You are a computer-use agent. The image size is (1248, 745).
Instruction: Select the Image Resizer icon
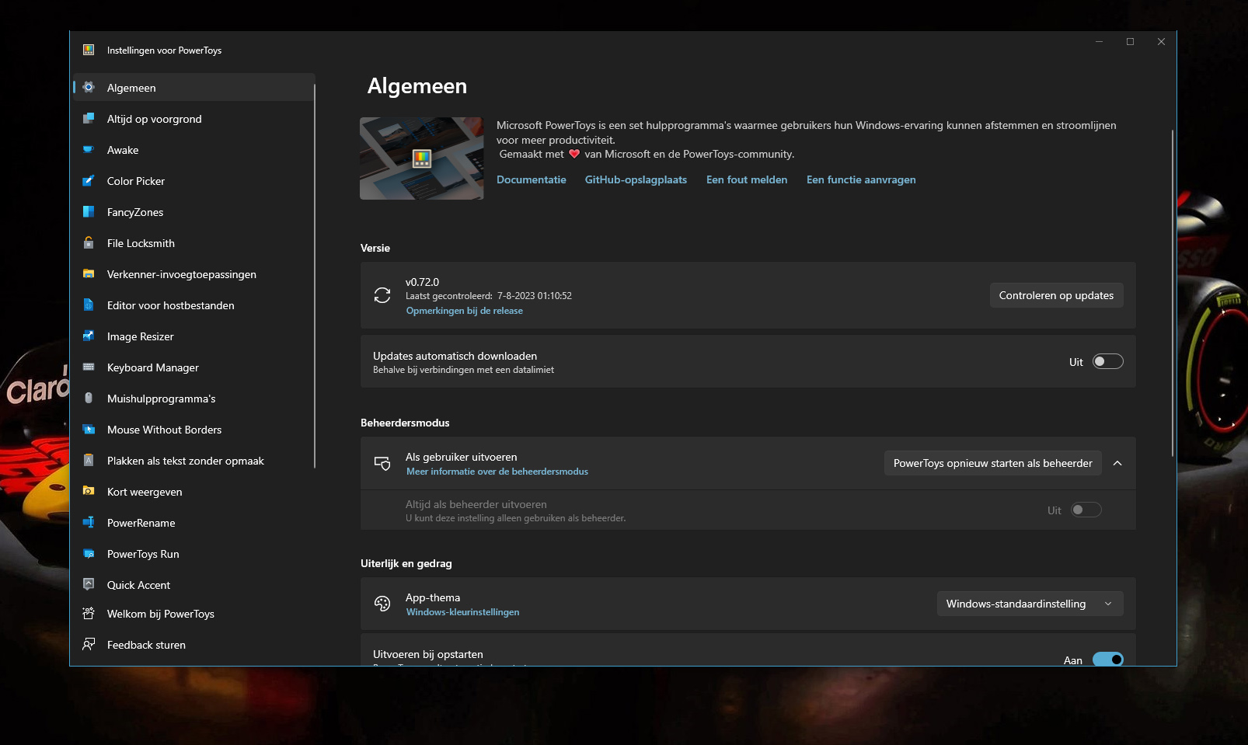click(89, 336)
